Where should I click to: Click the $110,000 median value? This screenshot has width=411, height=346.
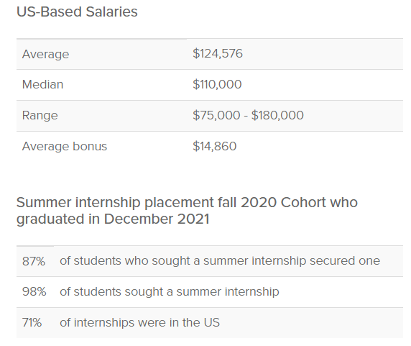pyautogui.click(x=217, y=84)
